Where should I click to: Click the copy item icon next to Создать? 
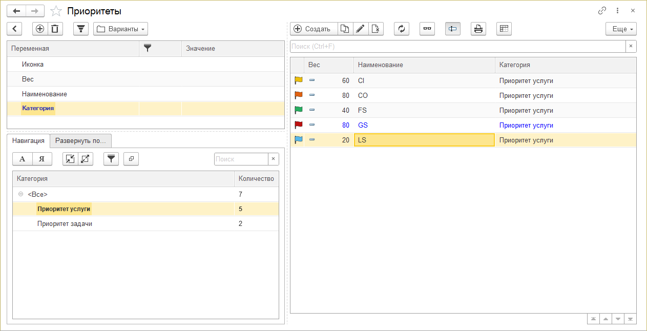coord(345,29)
